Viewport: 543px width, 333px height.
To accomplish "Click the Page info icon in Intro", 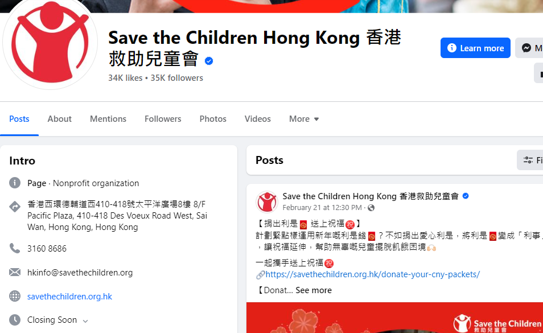I will pyautogui.click(x=15, y=183).
